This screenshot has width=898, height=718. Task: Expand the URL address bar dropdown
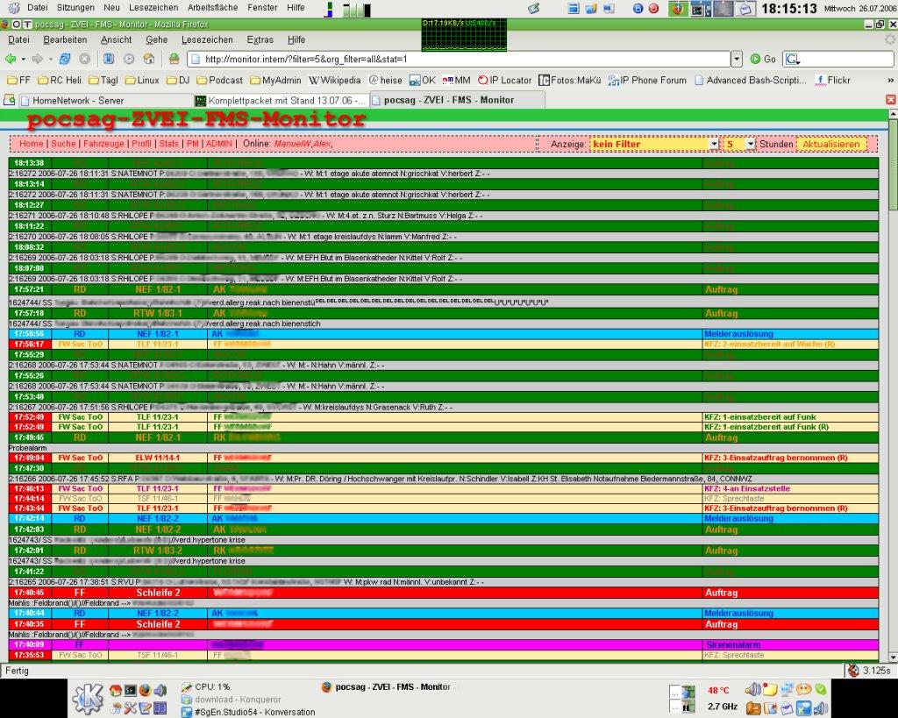coord(736,59)
